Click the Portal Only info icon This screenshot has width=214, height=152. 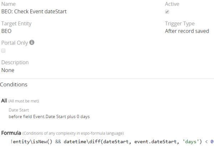[x=32, y=42]
